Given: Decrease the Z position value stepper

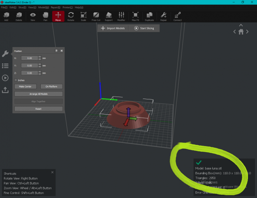Looking at the screenshot, I should [x=40, y=74].
